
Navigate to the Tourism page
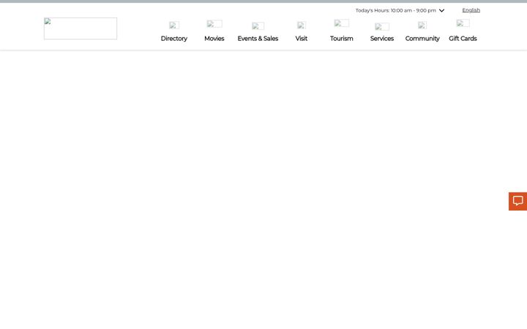(342, 39)
